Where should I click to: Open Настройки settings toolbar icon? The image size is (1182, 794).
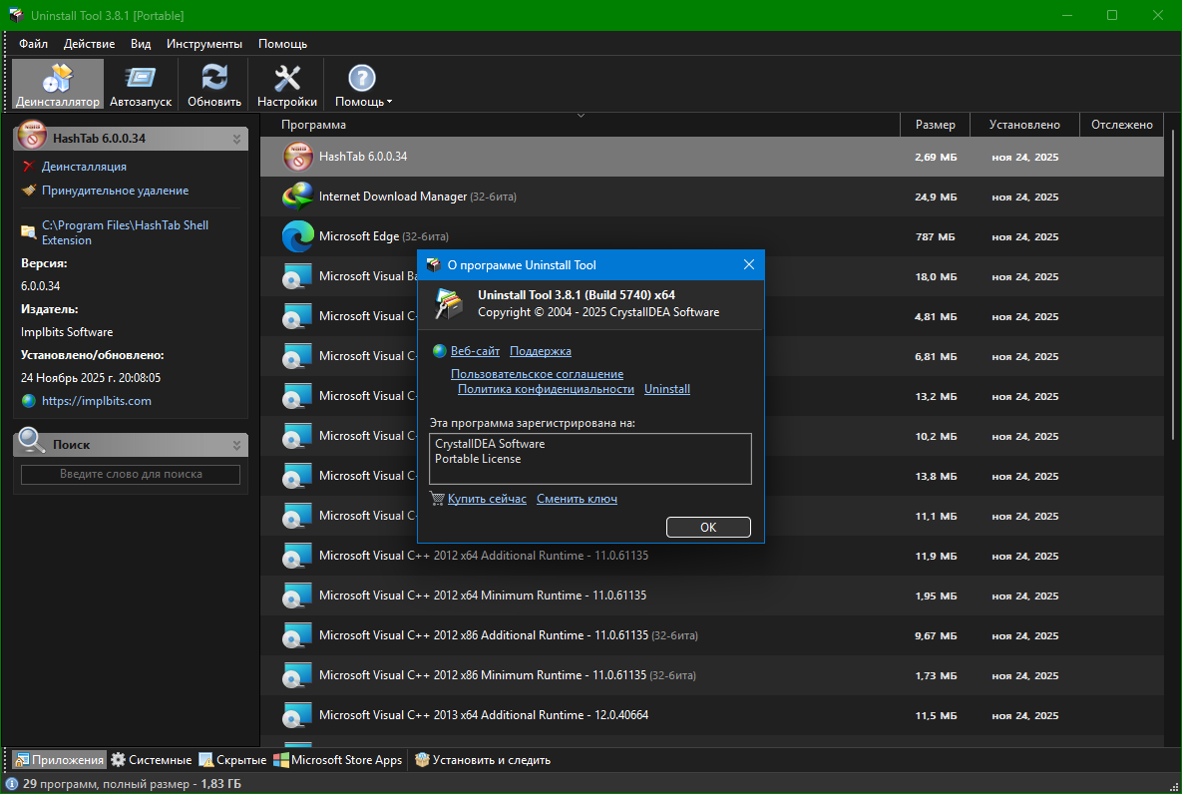click(287, 80)
